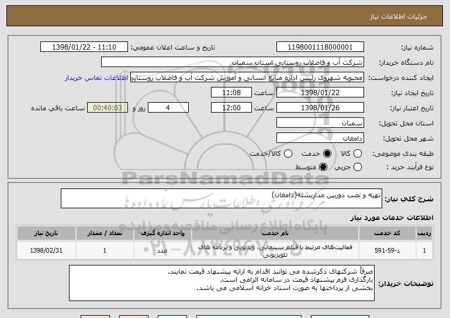
Task: Click the شرح کلی نیاز label
Action: click(x=409, y=199)
